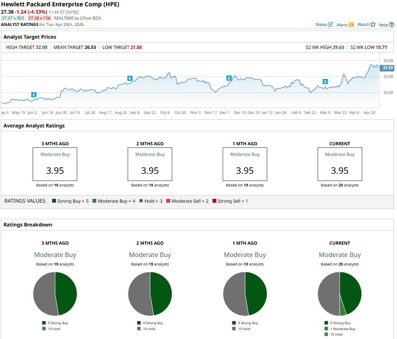The image size is (397, 339).
Task: Click the Hewlett Packard Enterprise Comp (HPE) title
Action: (x=60, y=4)
